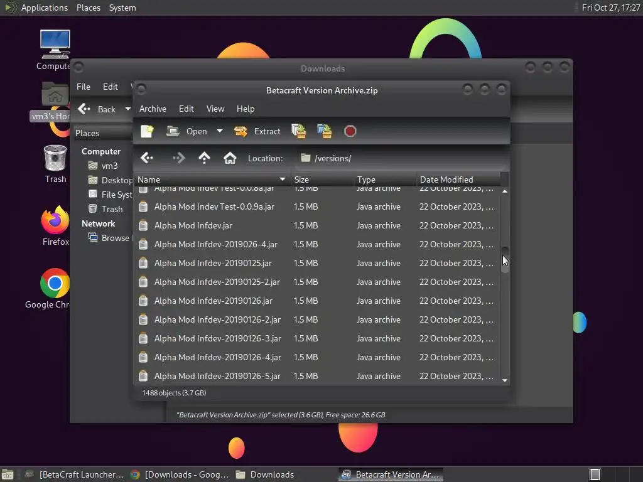Go forward using archive's forward arrow

pos(178,158)
